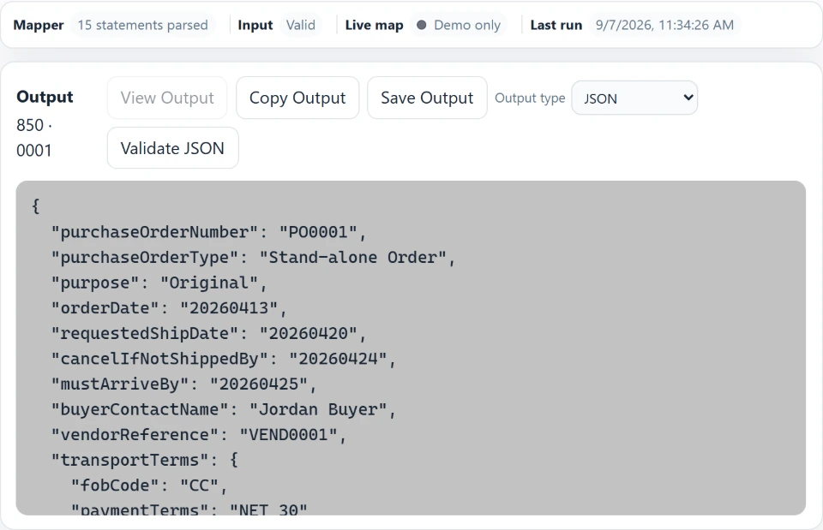823x530 pixels.
Task: Open the Output type JSON dropdown
Action: point(634,98)
